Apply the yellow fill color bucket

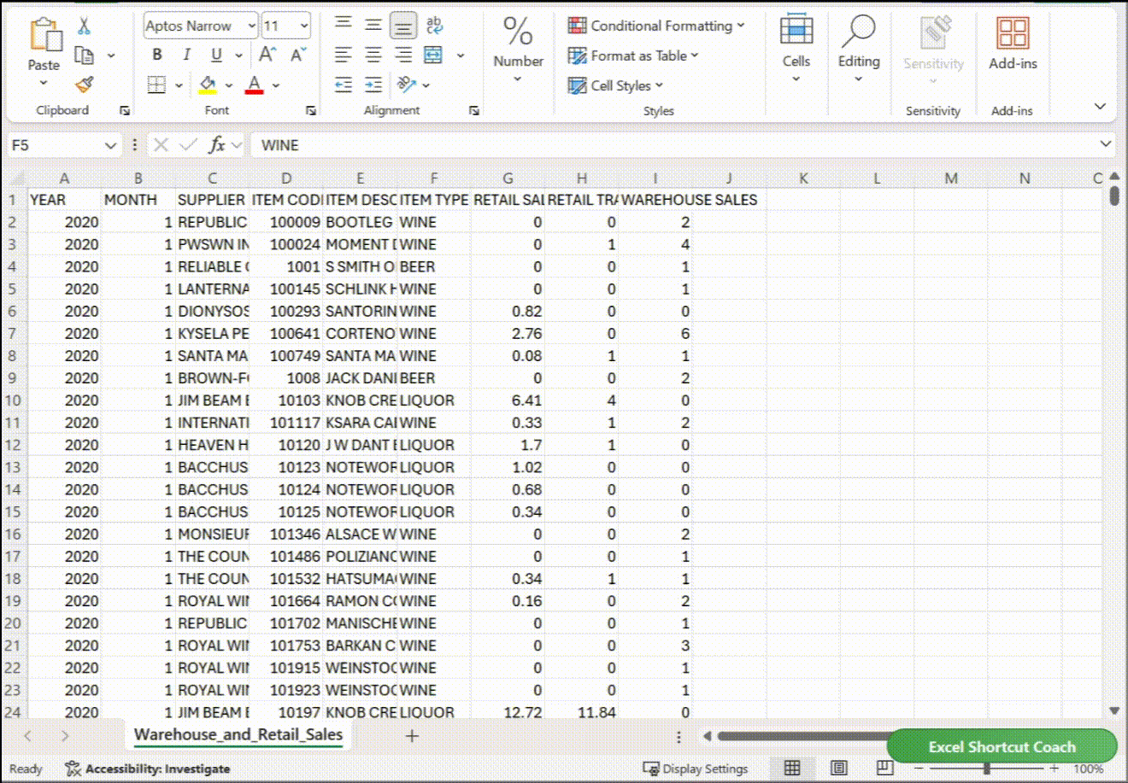208,85
